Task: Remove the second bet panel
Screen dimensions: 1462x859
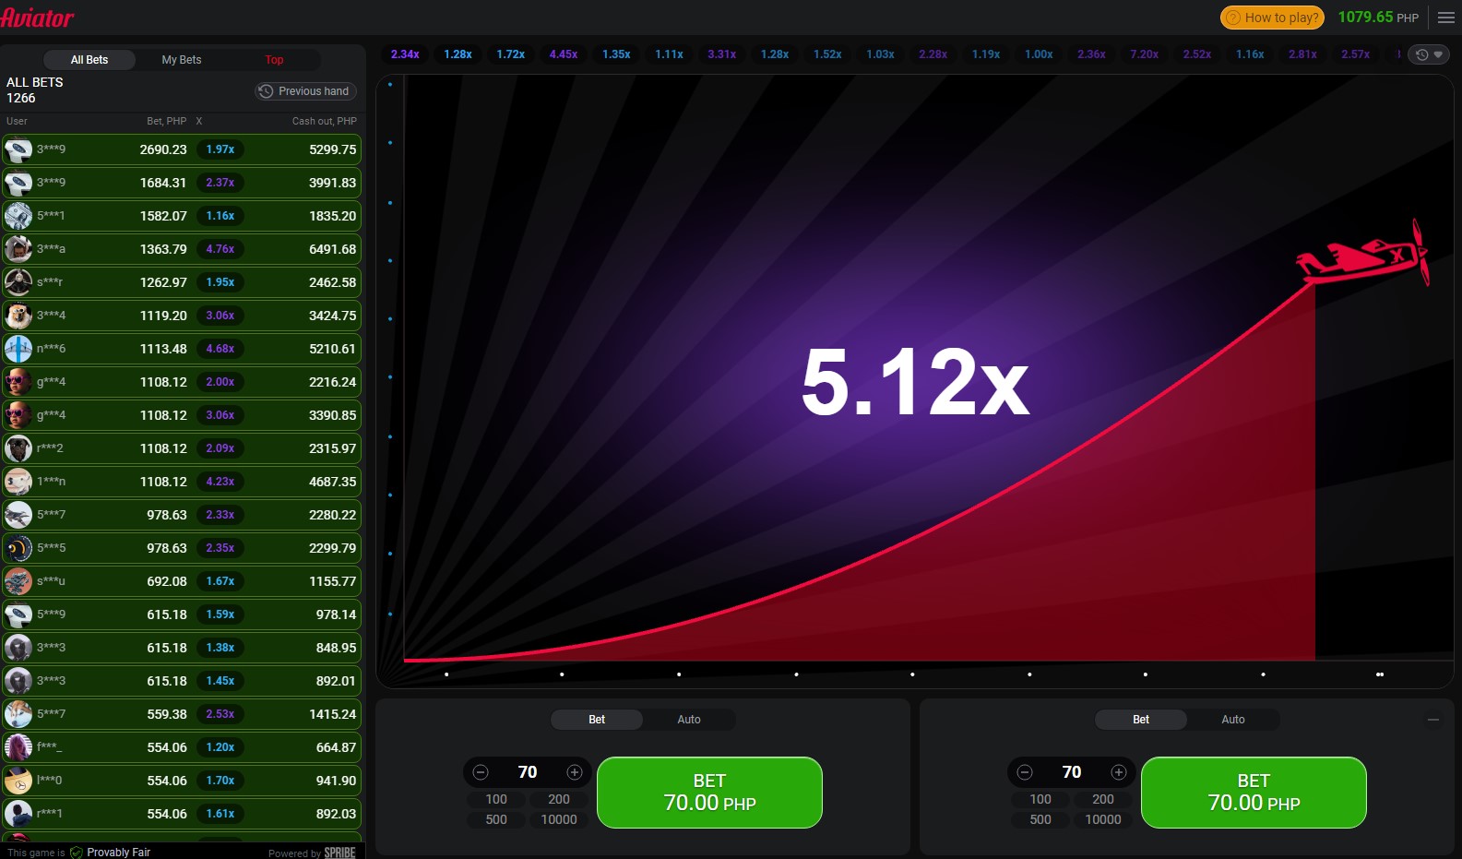Action: tap(1432, 720)
